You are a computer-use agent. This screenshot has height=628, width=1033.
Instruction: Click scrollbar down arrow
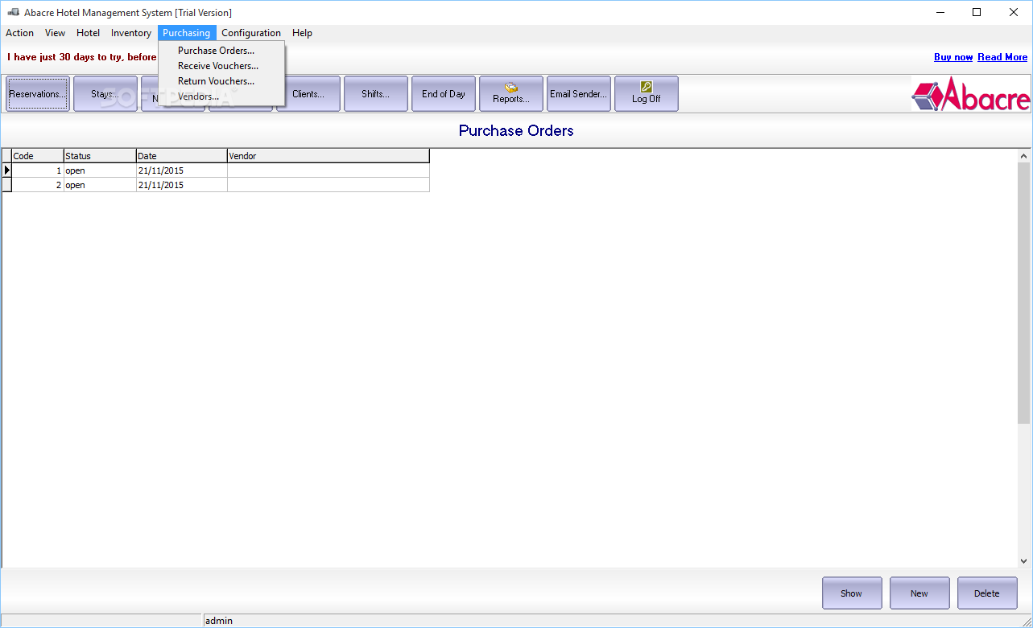pos(1024,561)
